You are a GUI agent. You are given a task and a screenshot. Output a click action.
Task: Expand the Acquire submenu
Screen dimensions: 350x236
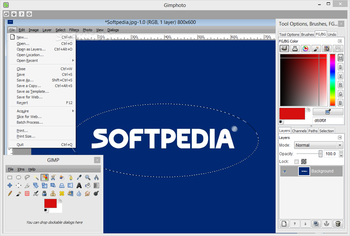tap(42, 111)
